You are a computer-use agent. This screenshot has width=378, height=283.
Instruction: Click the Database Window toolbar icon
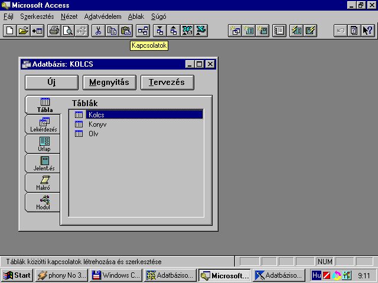[279, 31]
